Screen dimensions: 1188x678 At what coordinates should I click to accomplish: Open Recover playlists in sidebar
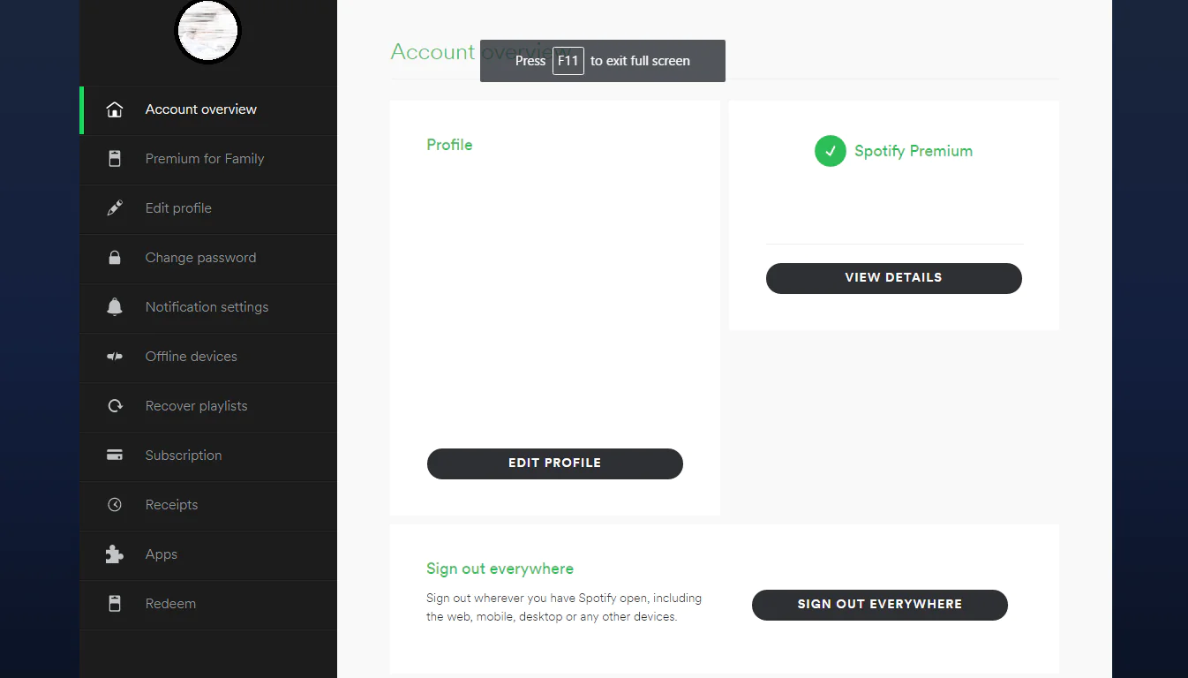click(x=208, y=406)
